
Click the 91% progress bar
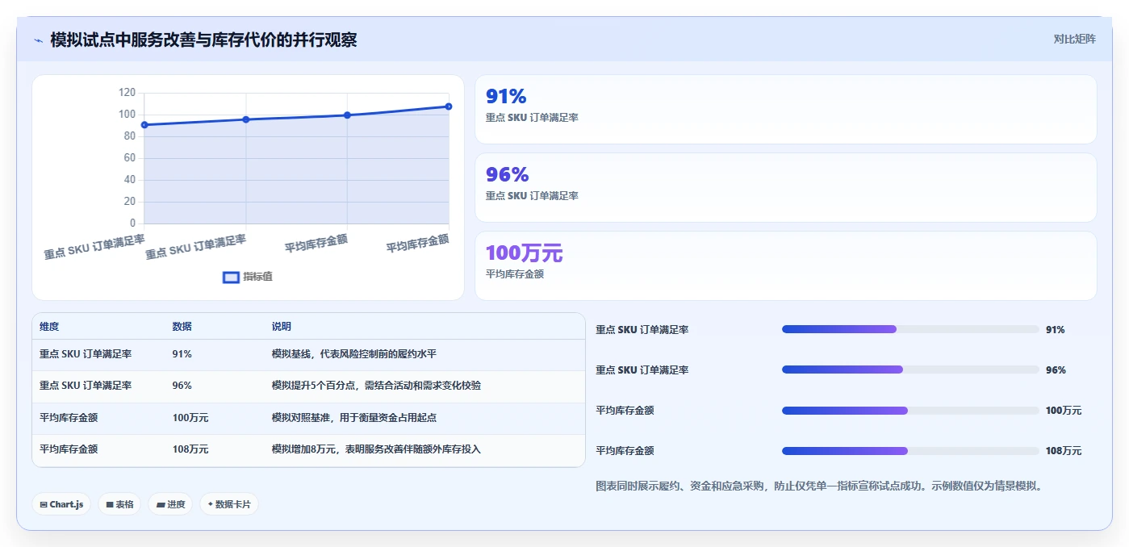(910, 329)
